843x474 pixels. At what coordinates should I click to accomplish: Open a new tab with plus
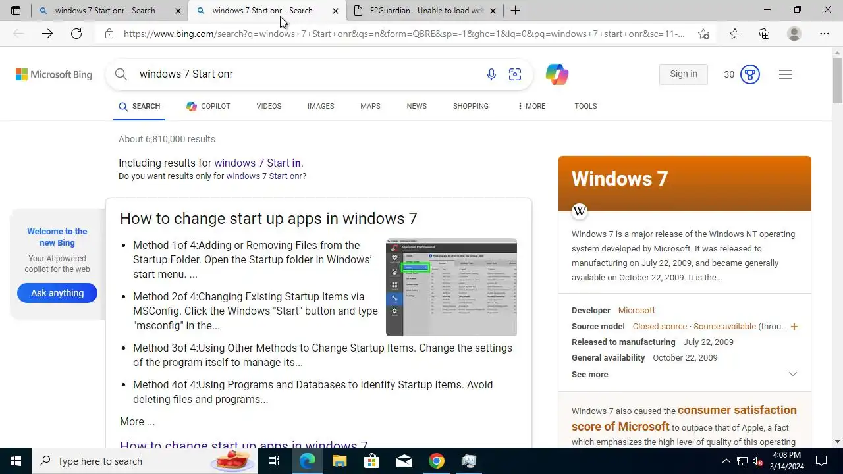tap(515, 11)
